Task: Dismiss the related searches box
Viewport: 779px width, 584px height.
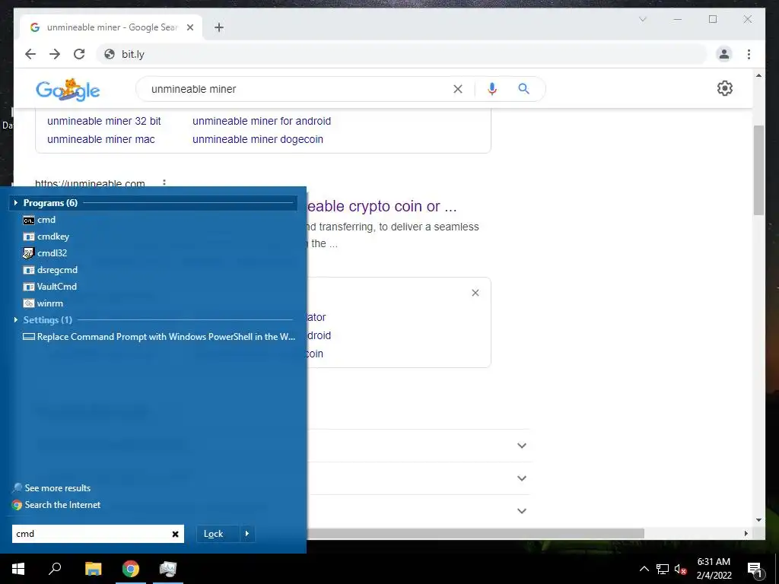Action: click(475, 293)
